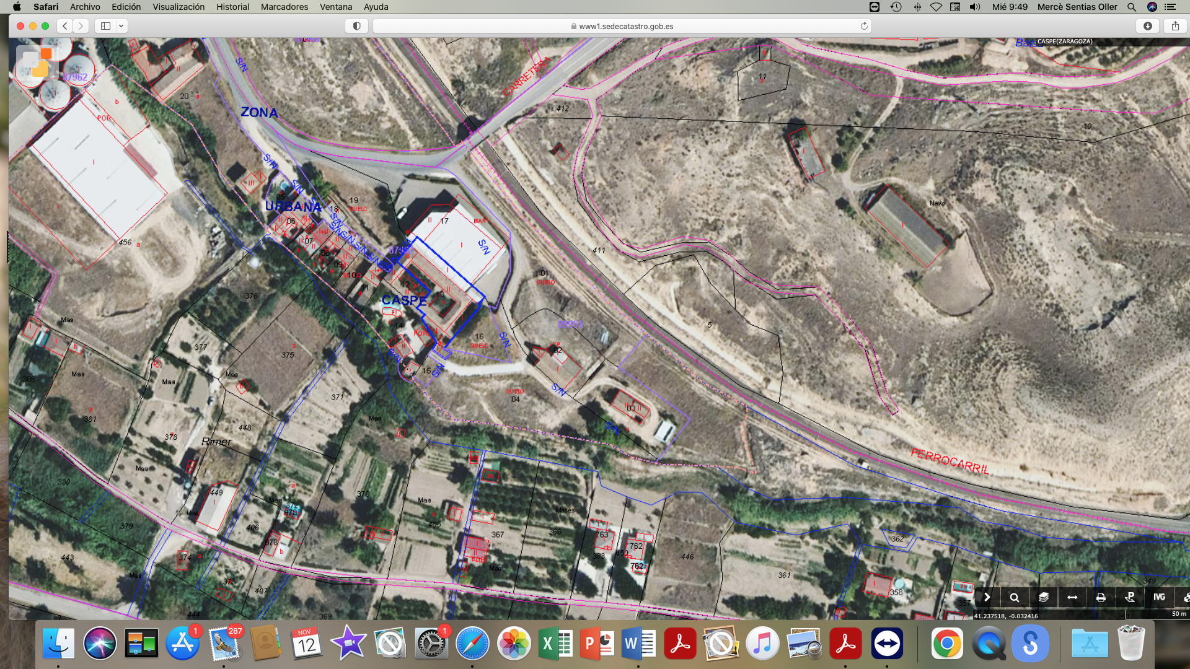The height and width of the screenshot is (669, 1190).
Task: Go back with Safari back arrow
Action: point(65,26)
